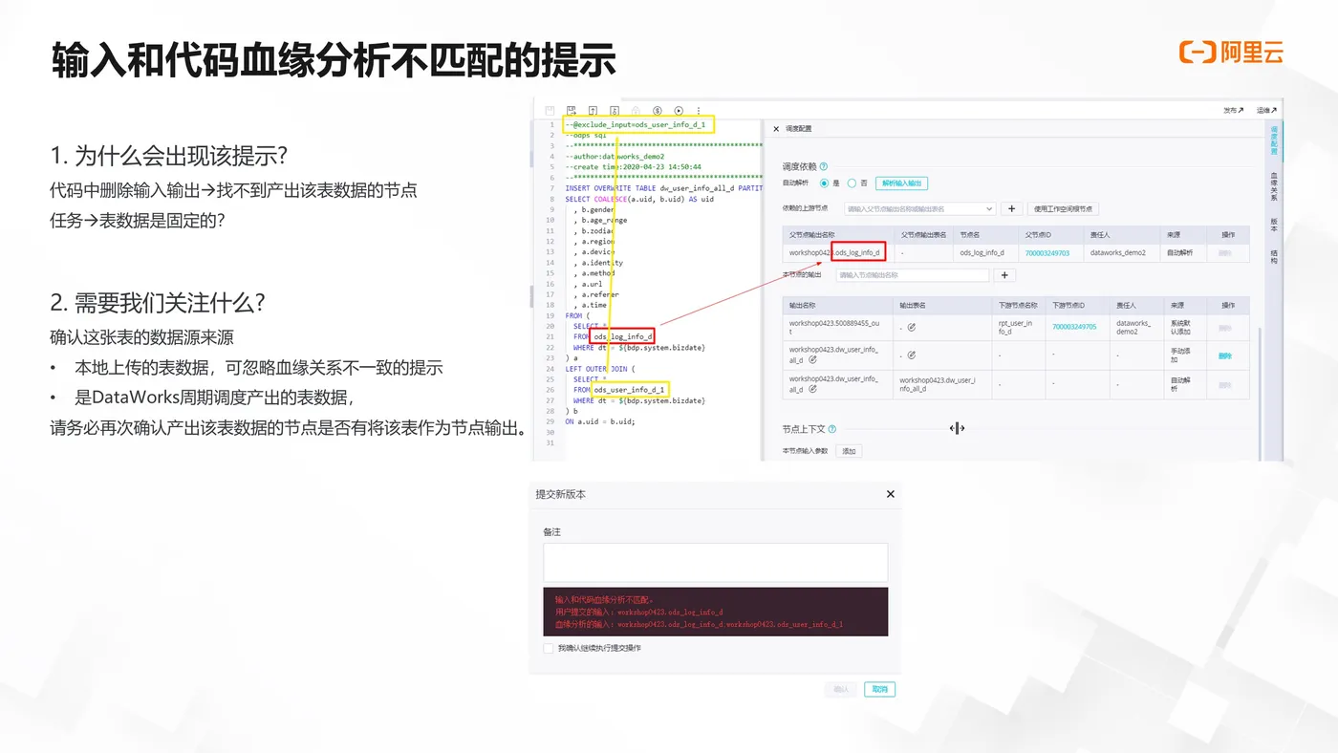Click ods_log_info_d in 节点名 column
The width and height of the screenshot is (1338, 753).
[x=982, y=253]
